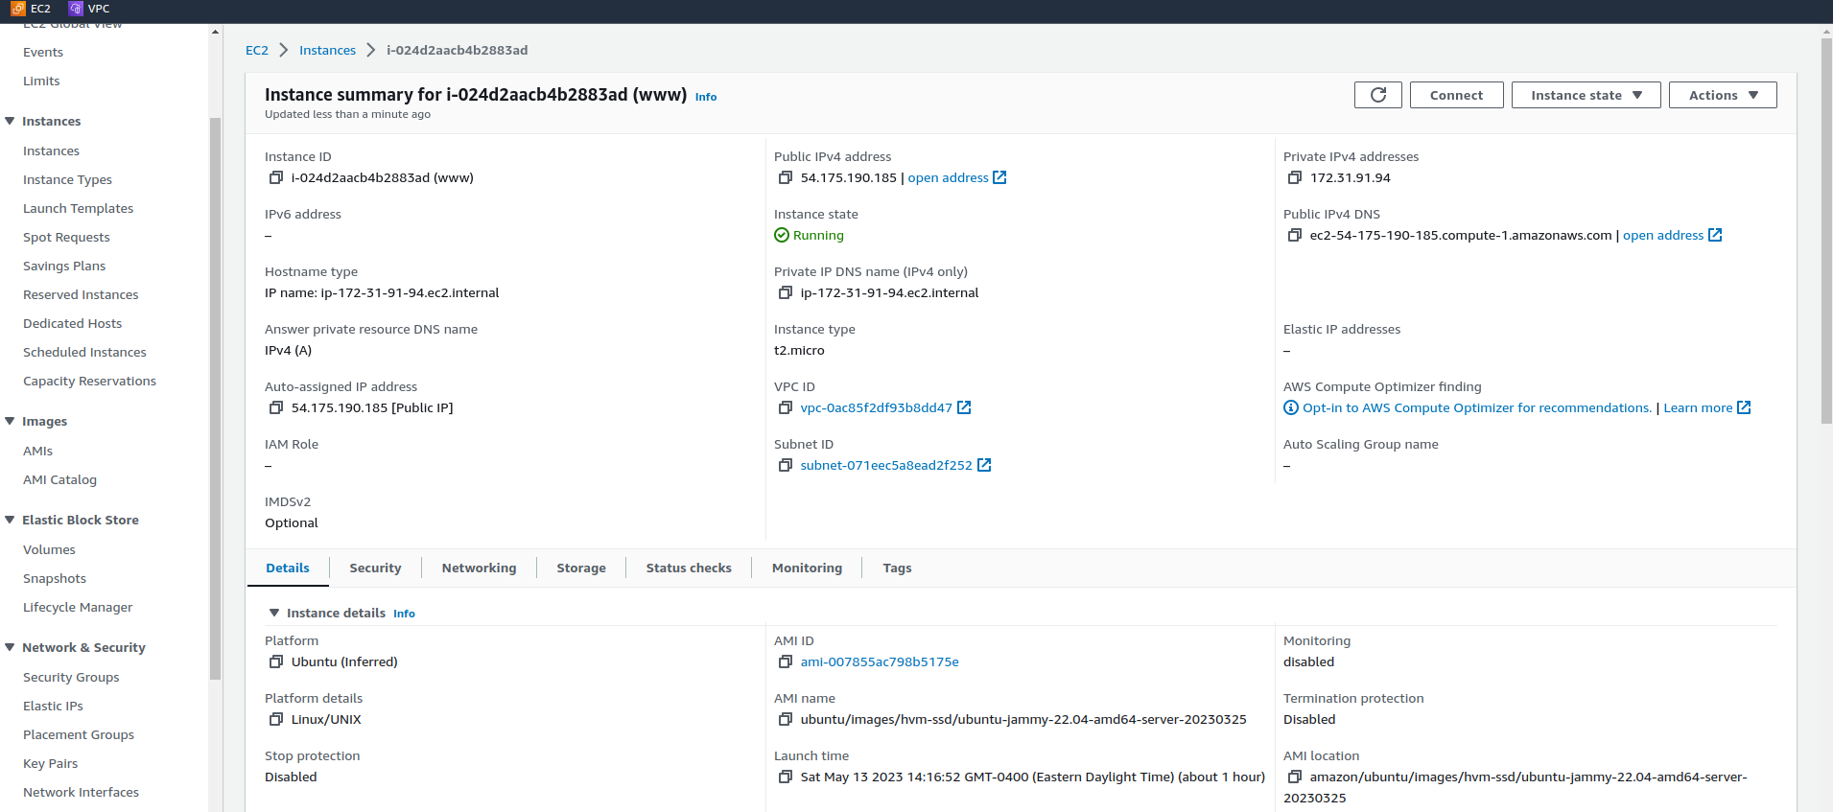Copy the AMI ID
This screenshot has height=812, width=1833.
click(786, 661)
